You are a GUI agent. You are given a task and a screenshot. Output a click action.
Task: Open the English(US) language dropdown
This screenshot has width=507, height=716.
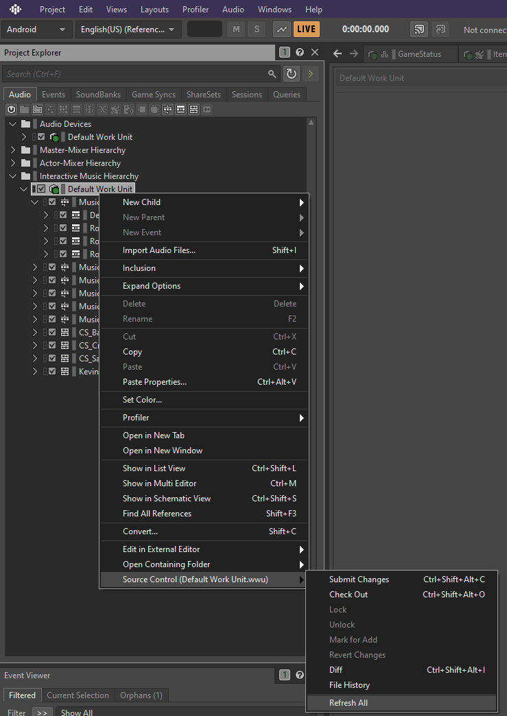128,29
